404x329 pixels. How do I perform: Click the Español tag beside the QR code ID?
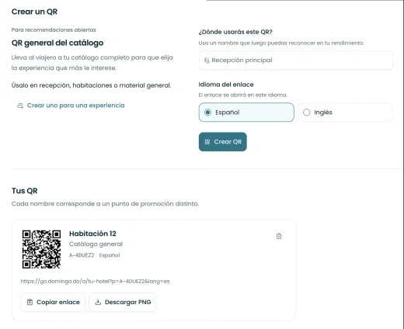pyautogui.click(x=110, y=255)
